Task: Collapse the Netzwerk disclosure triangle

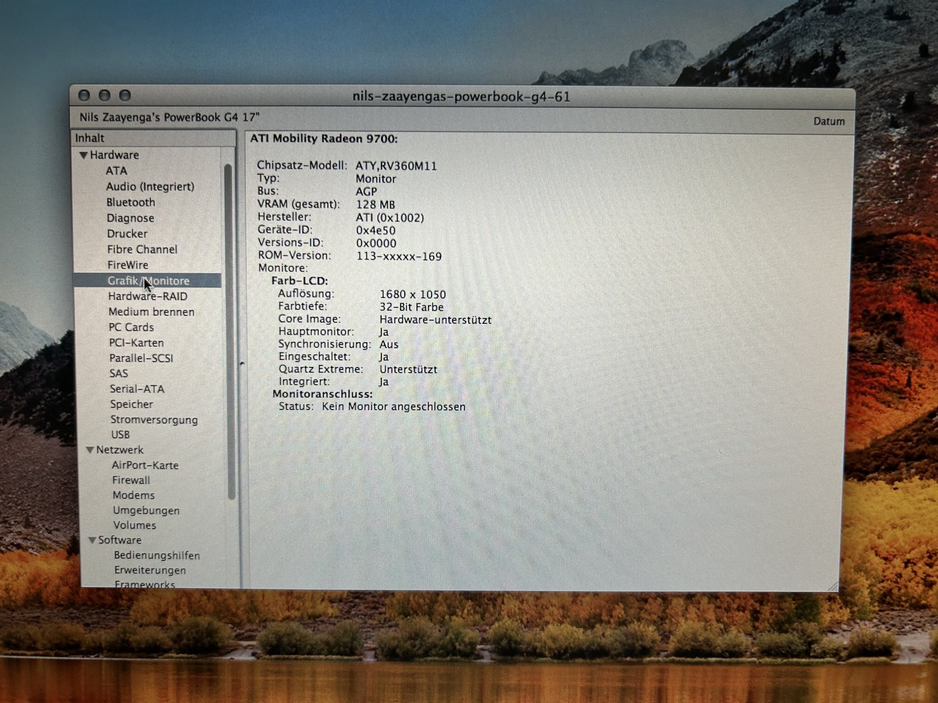Action: pos(90,450)
